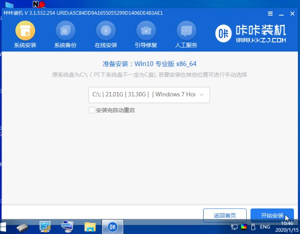Screen dimensions: 300x234
Task: Open File Explorer folder from taskbar
Action: tap(90, 227)
